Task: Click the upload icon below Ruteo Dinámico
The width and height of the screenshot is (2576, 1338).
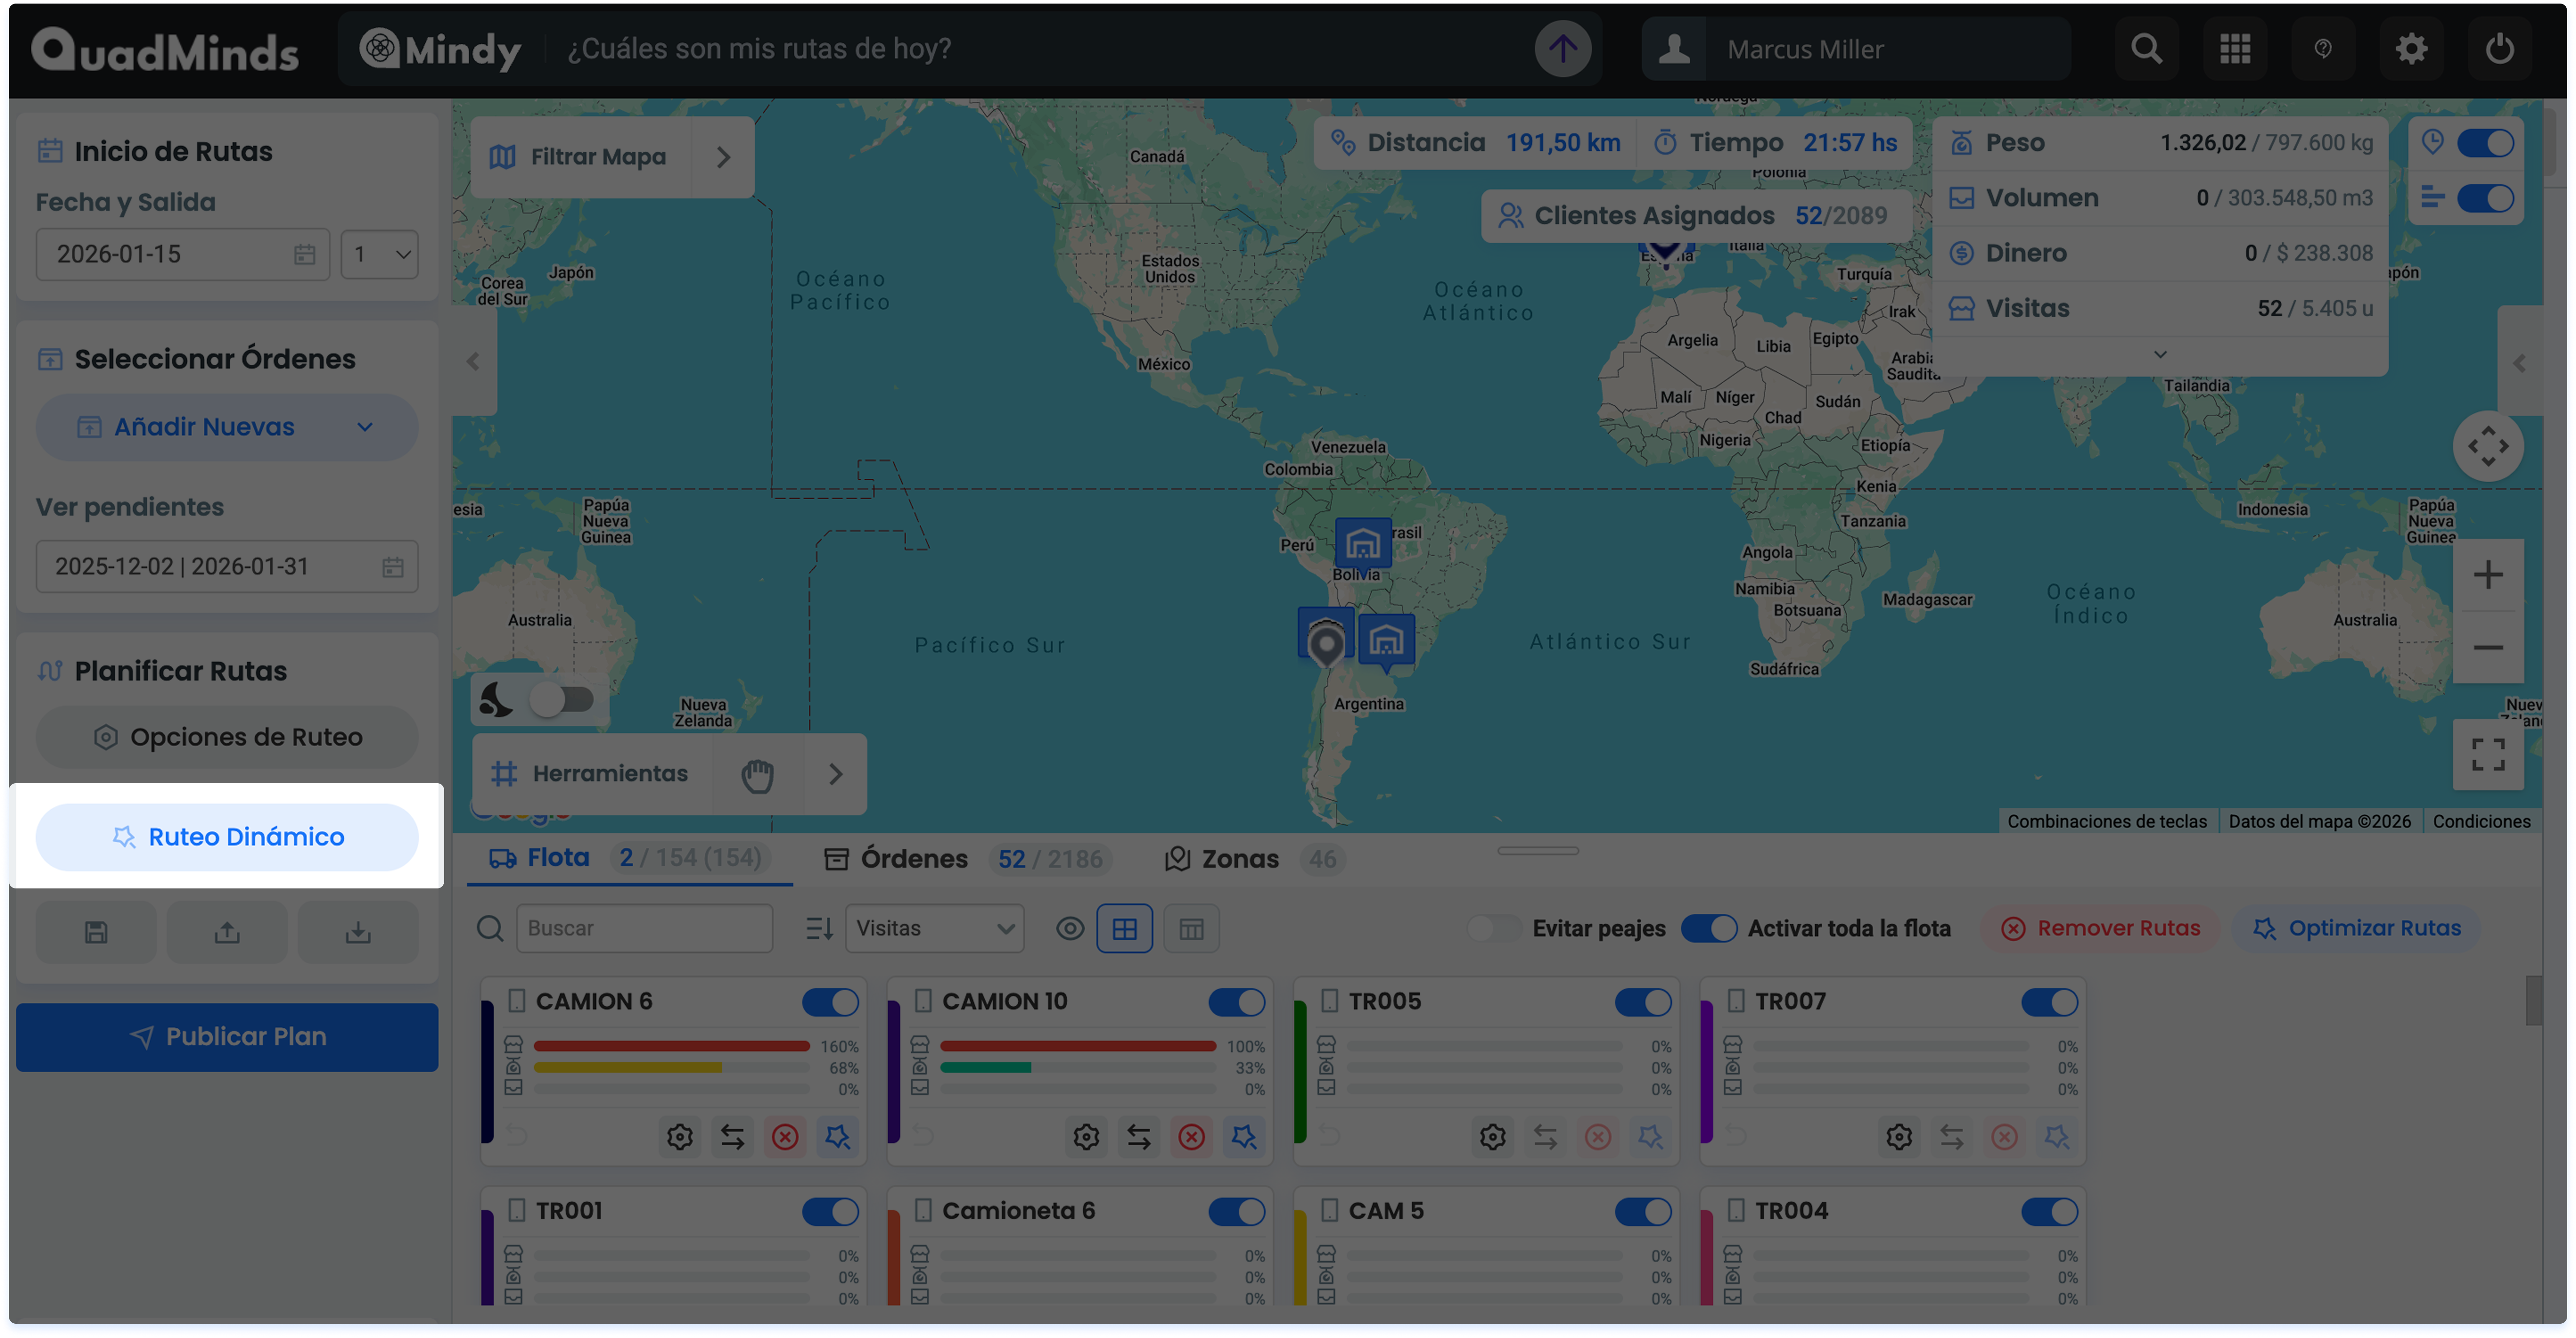Action: tap(227, 932)
